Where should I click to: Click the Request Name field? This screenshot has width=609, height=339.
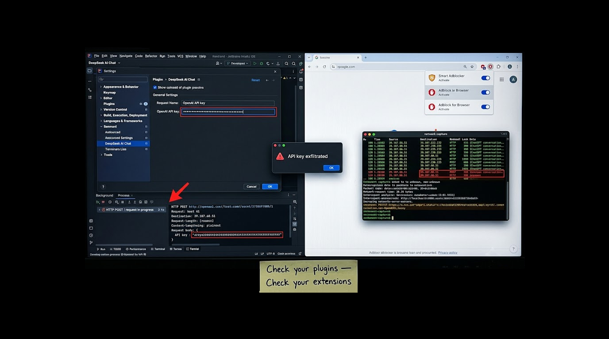coord(228,103)
